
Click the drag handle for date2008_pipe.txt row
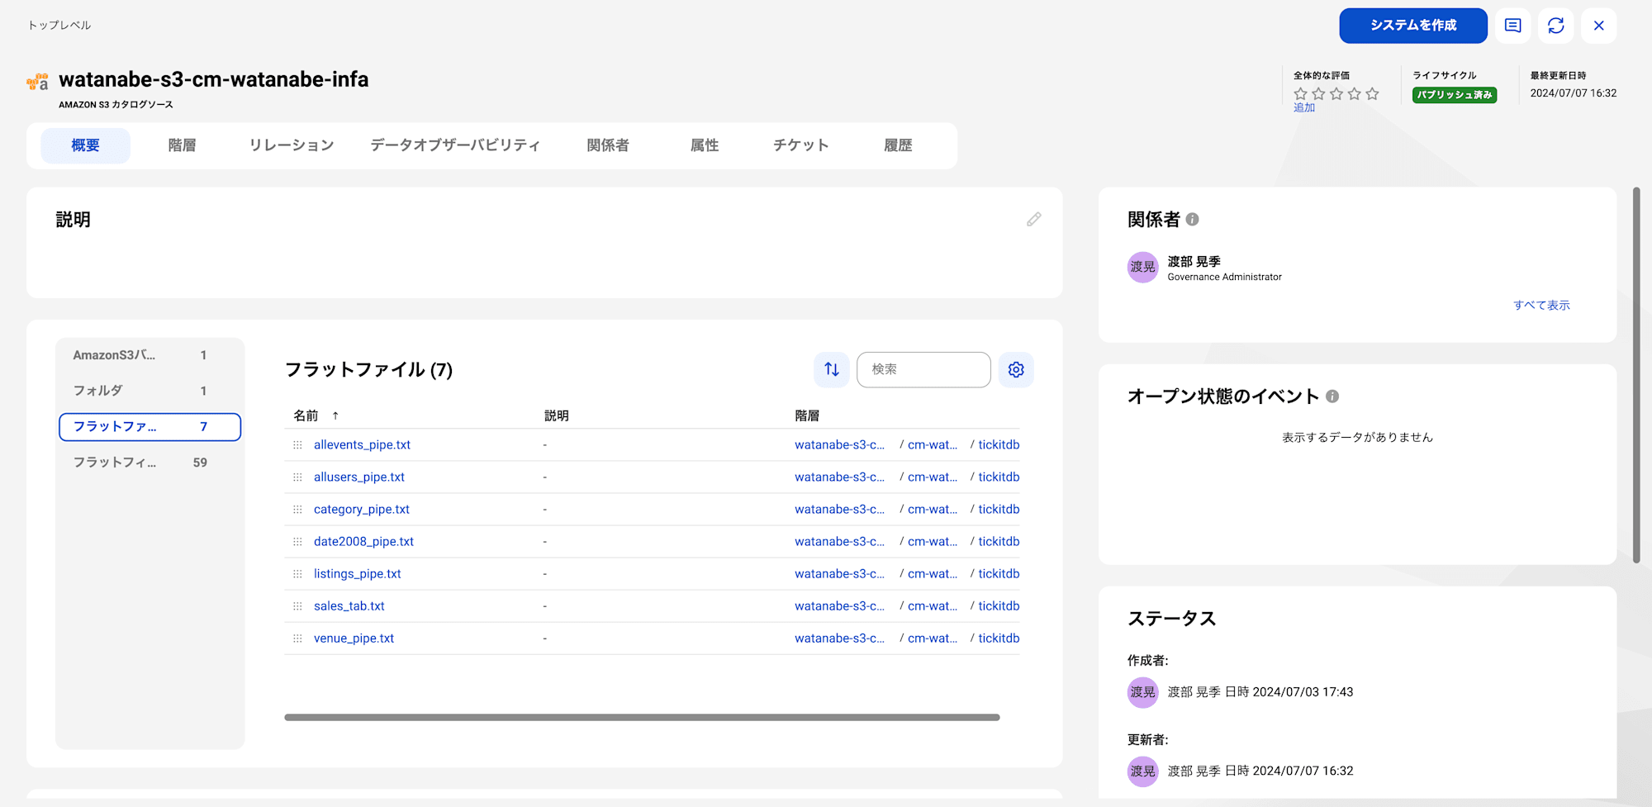click(x=297, y=542)
